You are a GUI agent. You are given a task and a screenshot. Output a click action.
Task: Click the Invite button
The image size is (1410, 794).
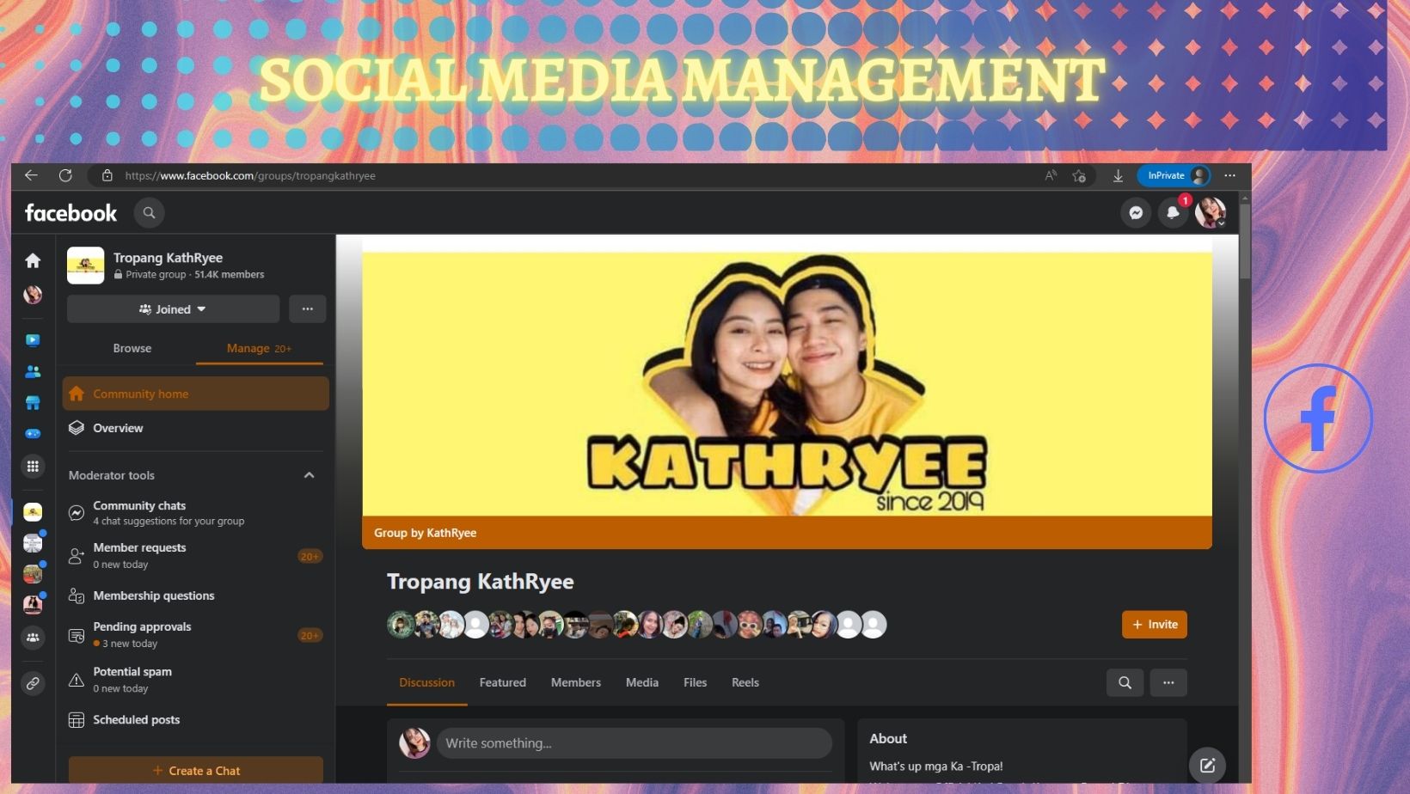click(x=1155, y=625)
